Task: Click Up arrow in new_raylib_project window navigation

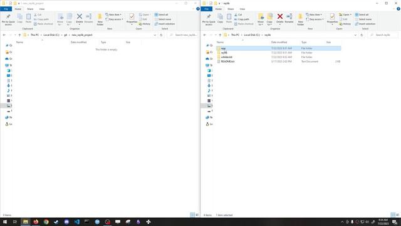Action: click(x=19, y=35)
